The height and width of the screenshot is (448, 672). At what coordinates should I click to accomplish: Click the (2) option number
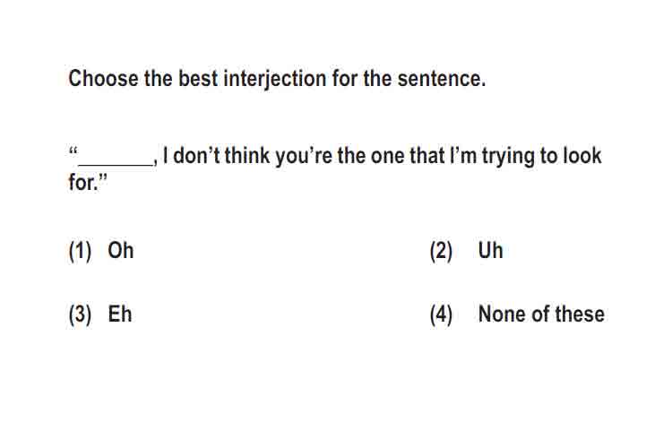[x=441, y=251]
